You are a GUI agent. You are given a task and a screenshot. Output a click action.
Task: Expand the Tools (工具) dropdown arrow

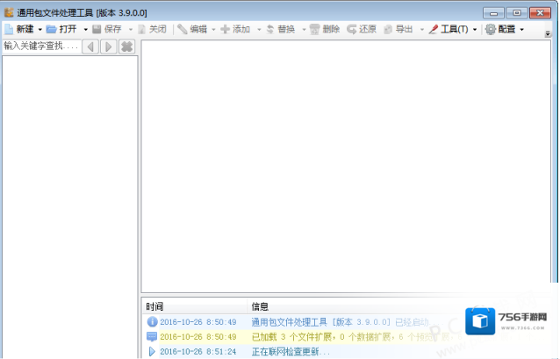click(x=475, y=30)
